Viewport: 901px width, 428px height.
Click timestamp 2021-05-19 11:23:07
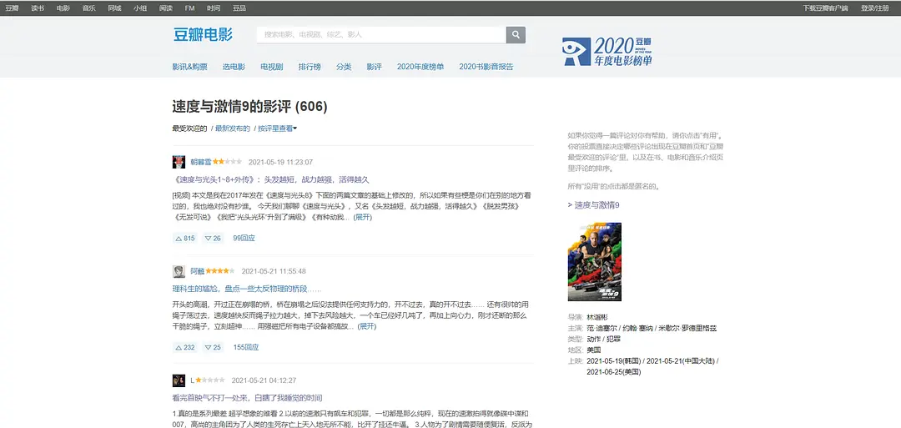[x=280, y=162]
